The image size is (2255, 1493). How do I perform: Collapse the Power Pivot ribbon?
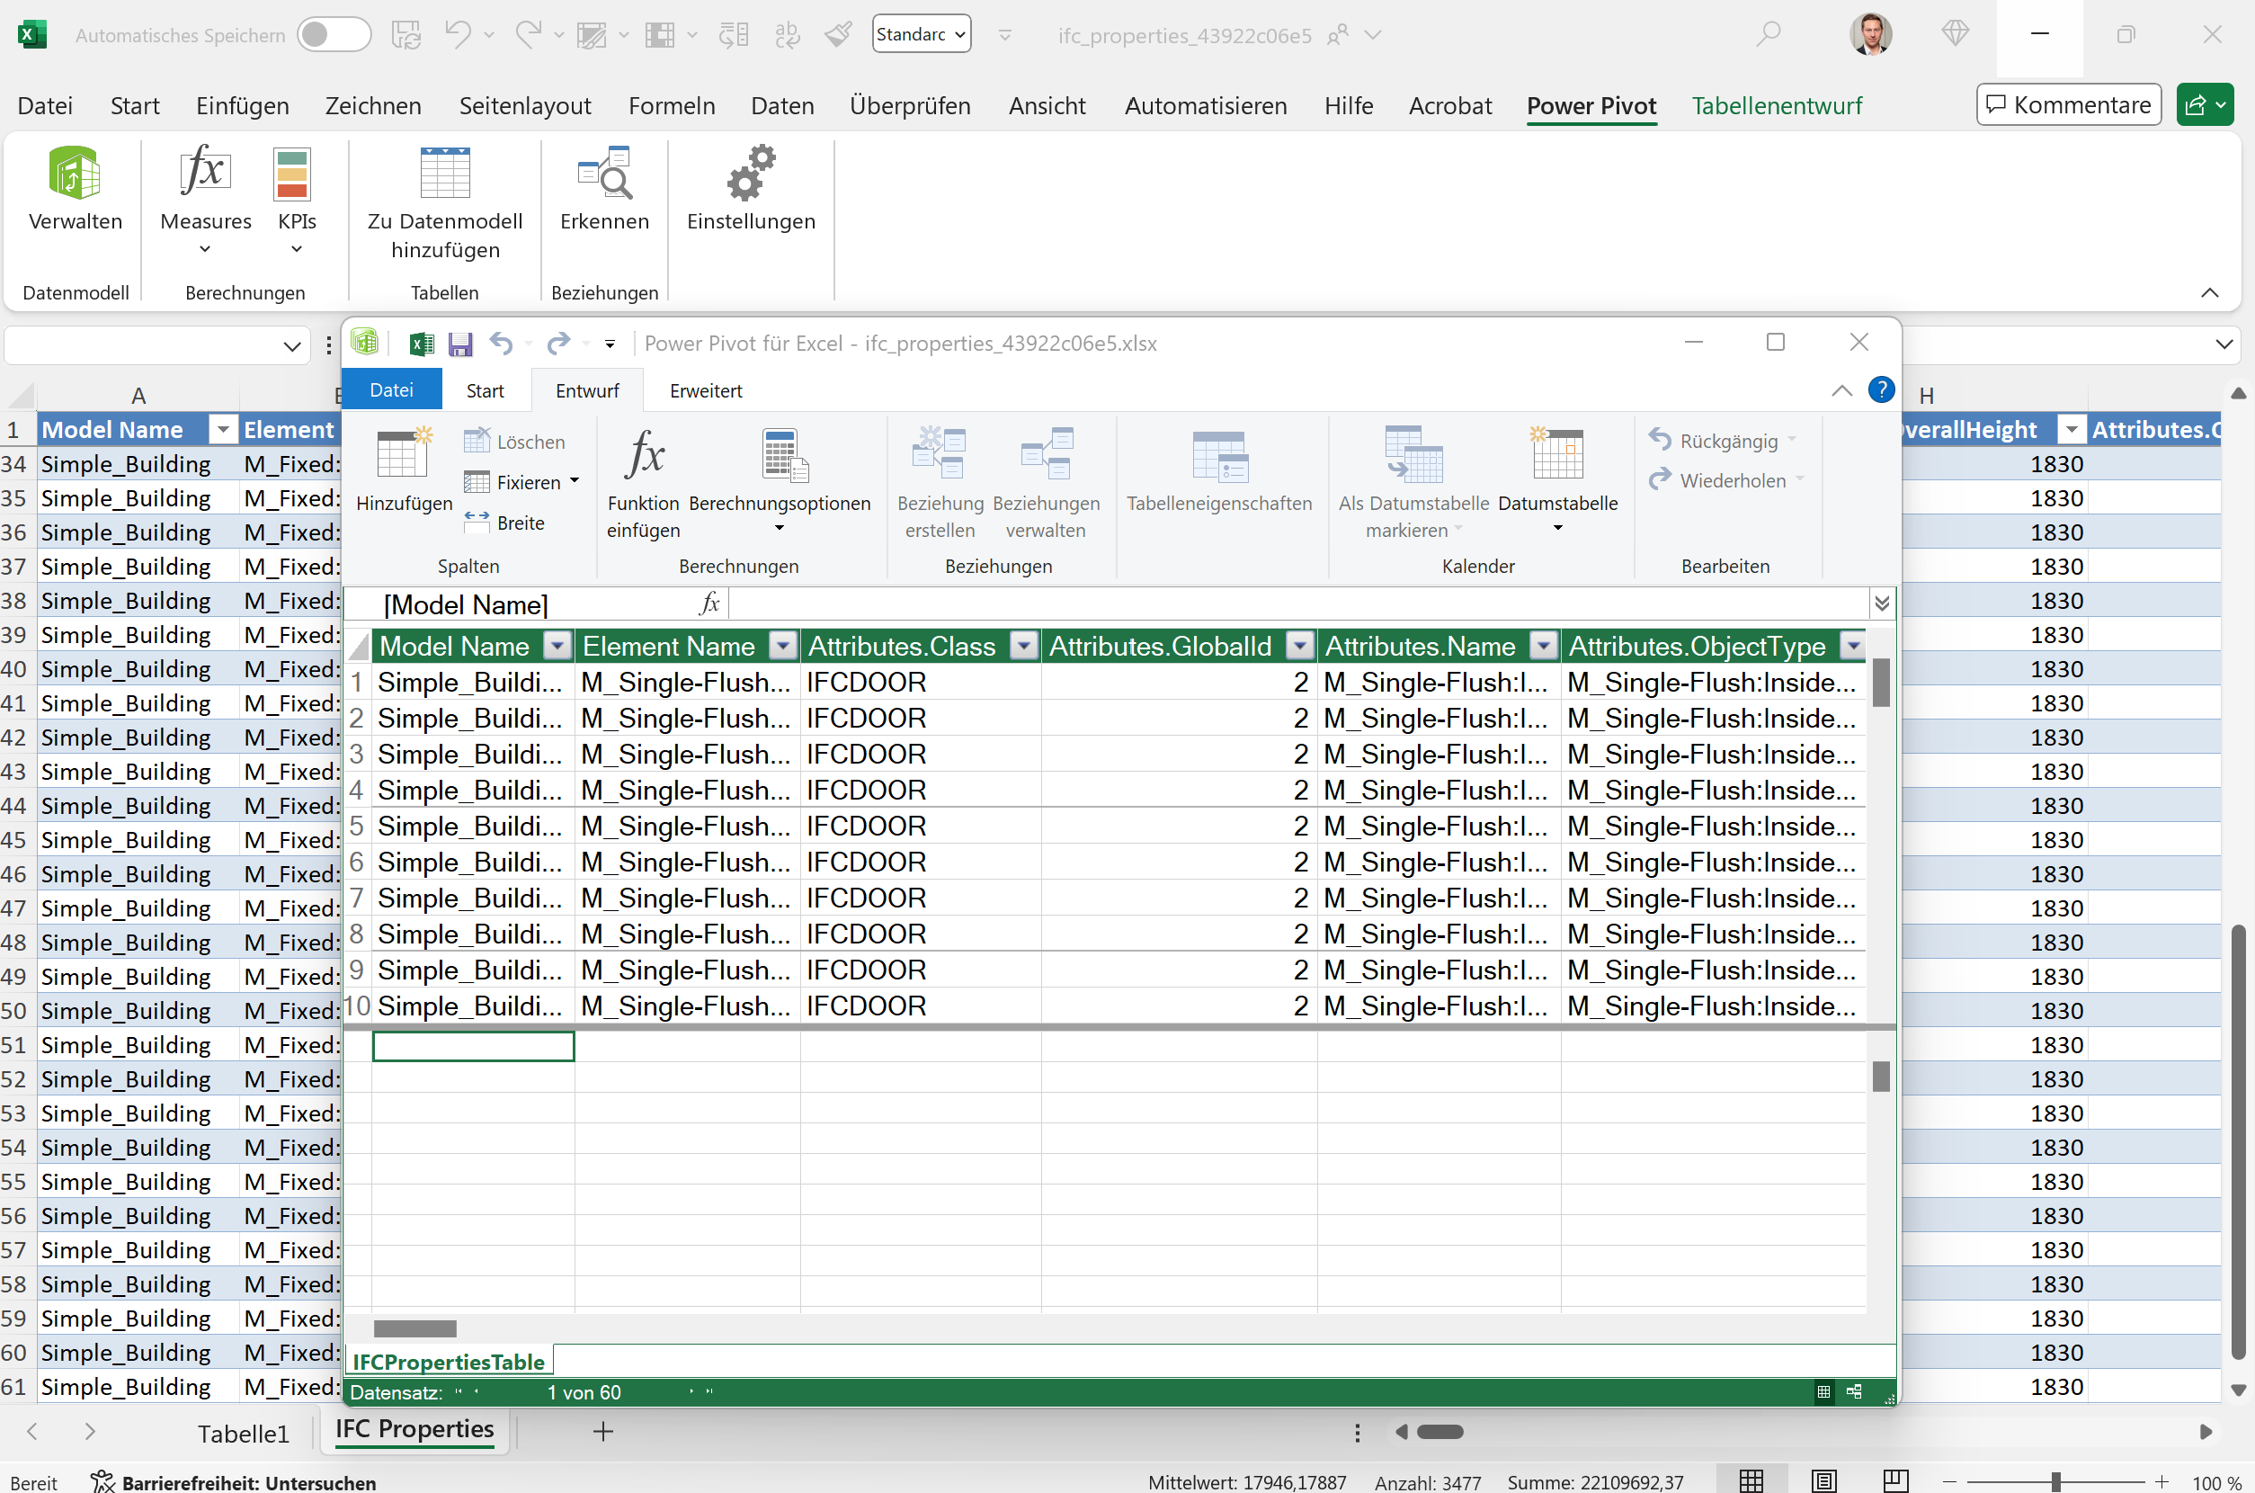click(1841, 390)
